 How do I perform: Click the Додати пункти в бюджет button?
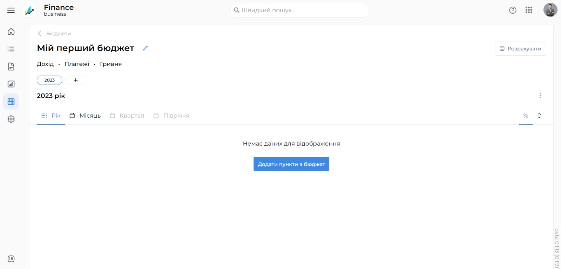(x=291, y=164)
